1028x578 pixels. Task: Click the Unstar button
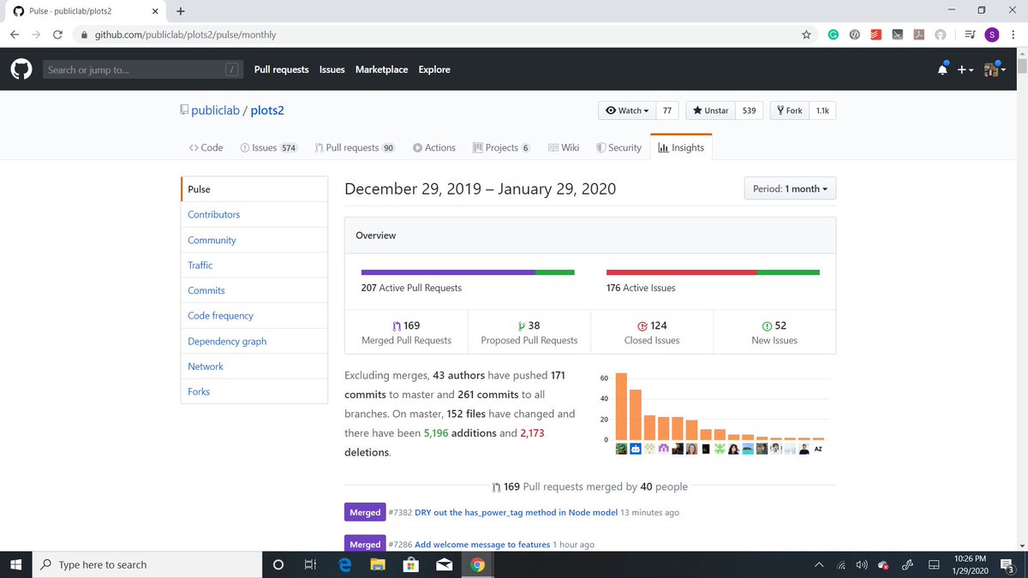[x=710, y=110]
